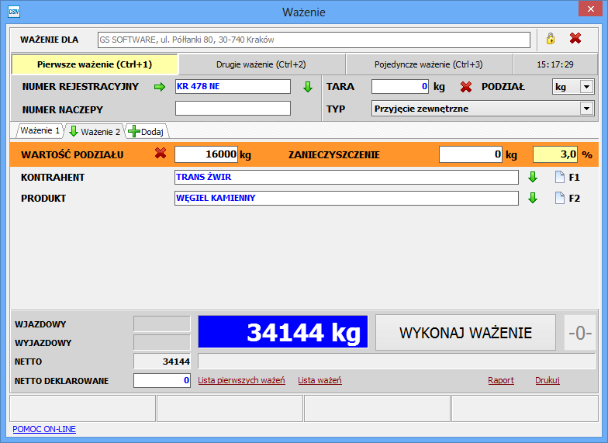Click green down arrow after registration number
Screen dimensions: 608x443
[x=307, y=87]
